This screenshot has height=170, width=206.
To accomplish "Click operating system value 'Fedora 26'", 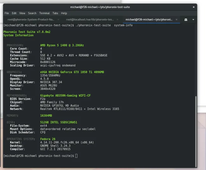I will pyautogui.click(x=48, y=139).
